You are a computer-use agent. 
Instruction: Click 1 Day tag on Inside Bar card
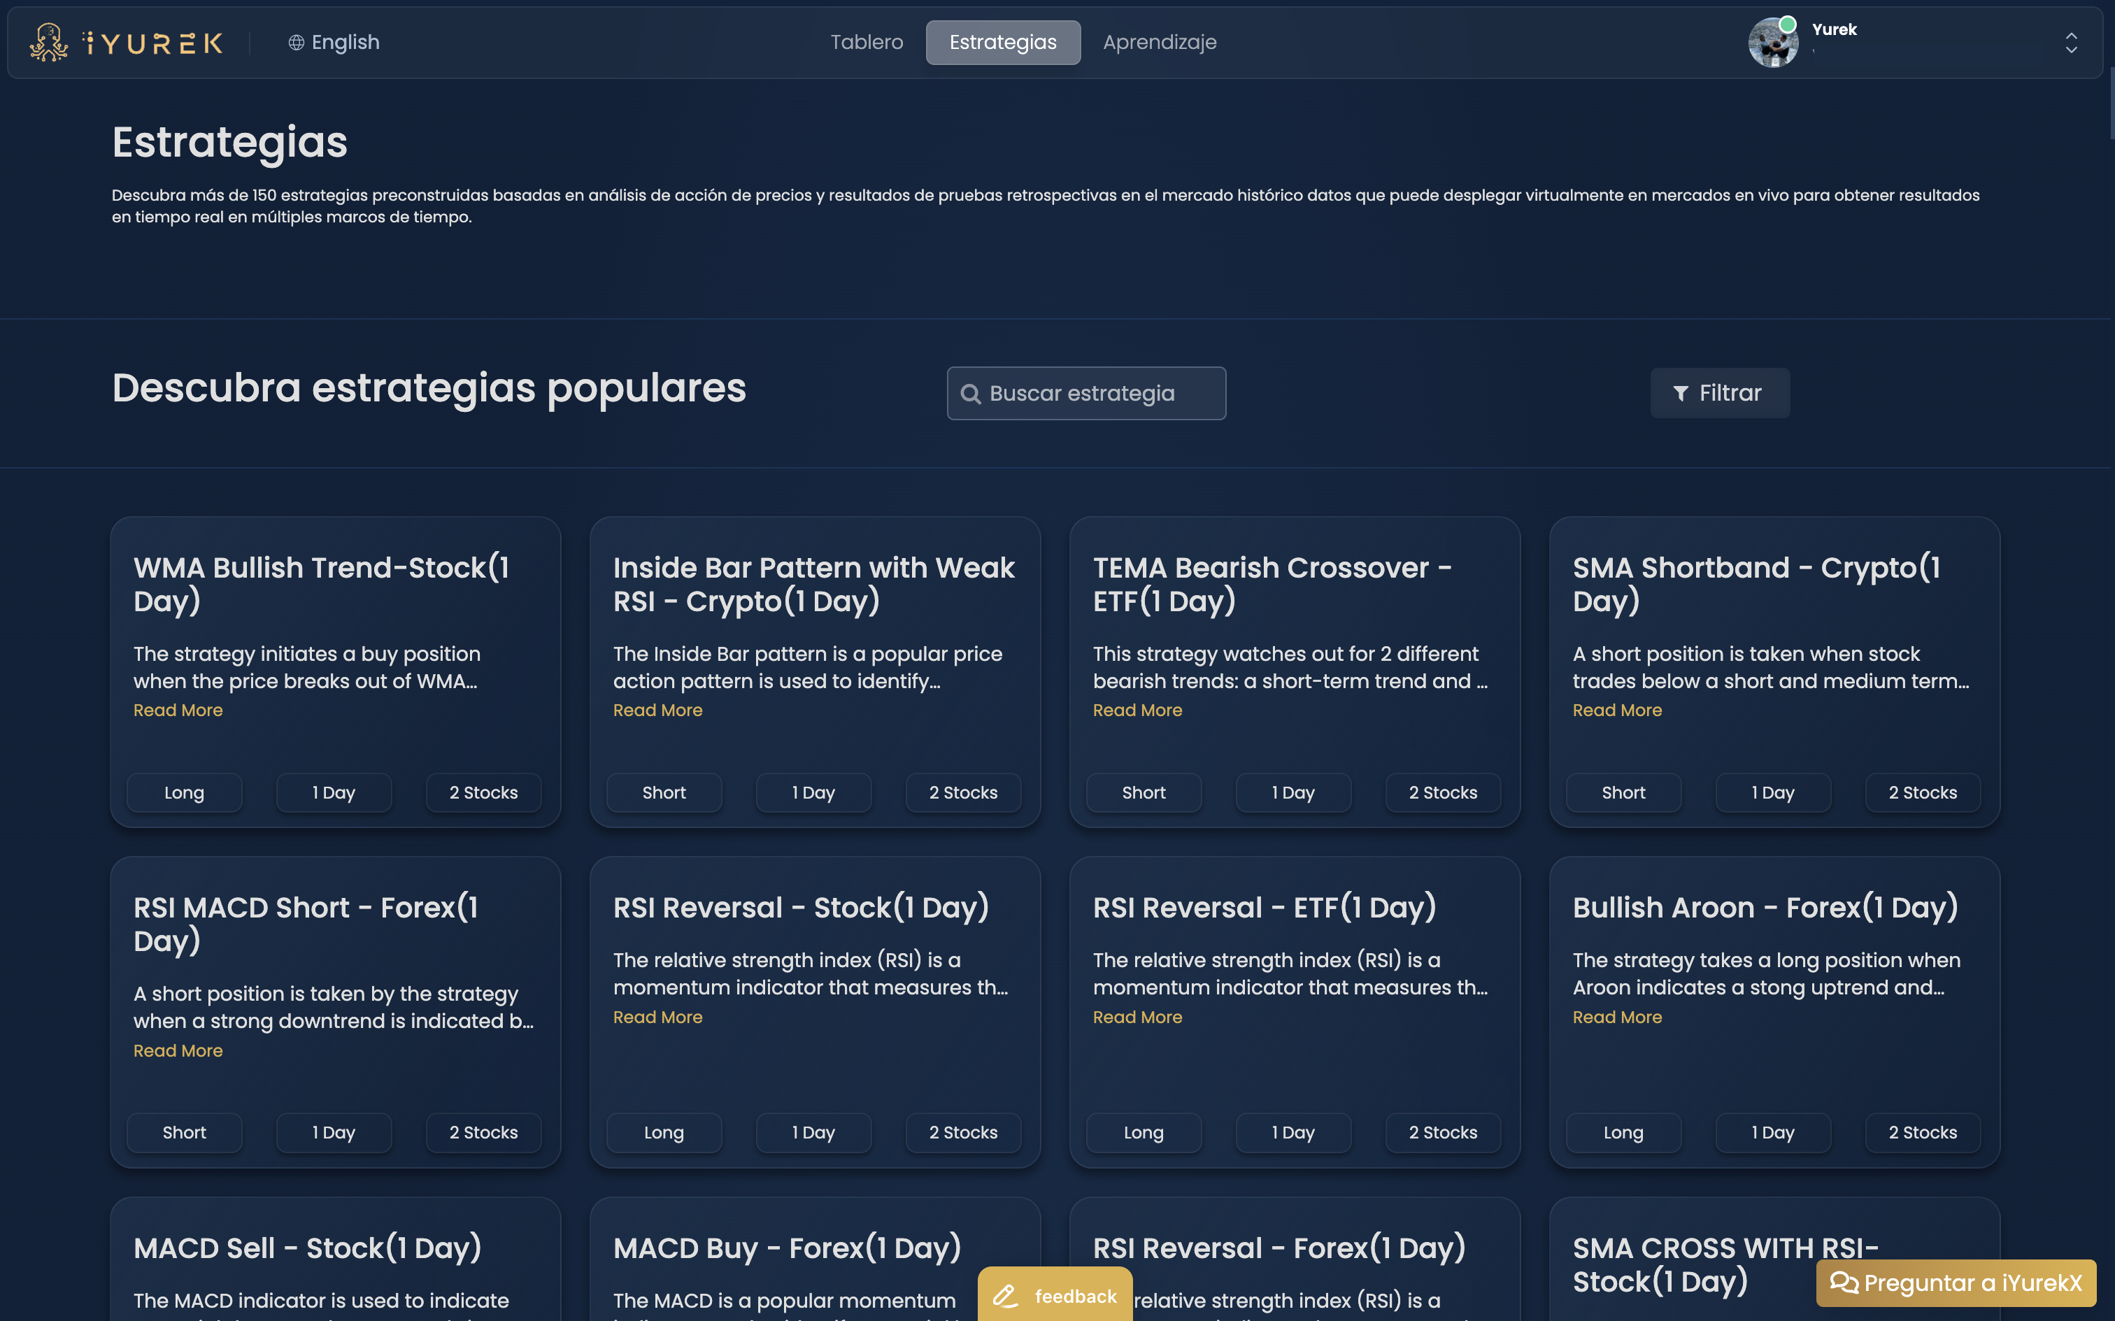[x=813, y=792]
